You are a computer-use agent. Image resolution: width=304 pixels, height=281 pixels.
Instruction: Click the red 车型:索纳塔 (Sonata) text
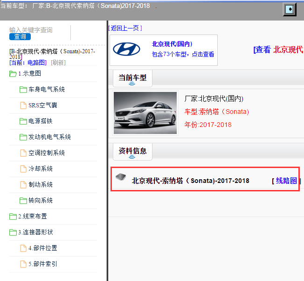pos(216,112)
